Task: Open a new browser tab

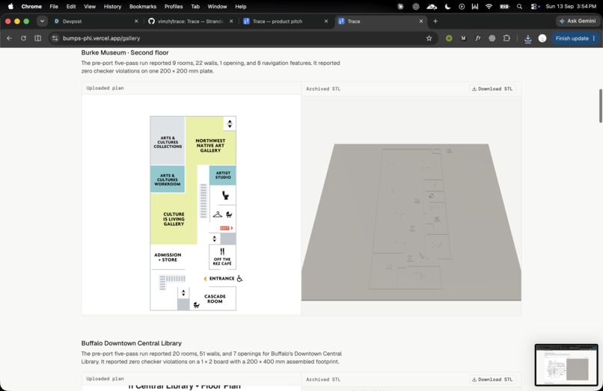Action: click(x=435, y=22)
